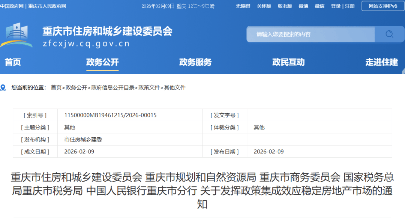
Task: Click the 登录 login link
Action: click(x=336, y=6)
